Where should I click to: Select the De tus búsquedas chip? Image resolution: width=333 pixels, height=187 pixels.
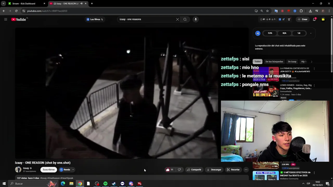pos(274,62)
